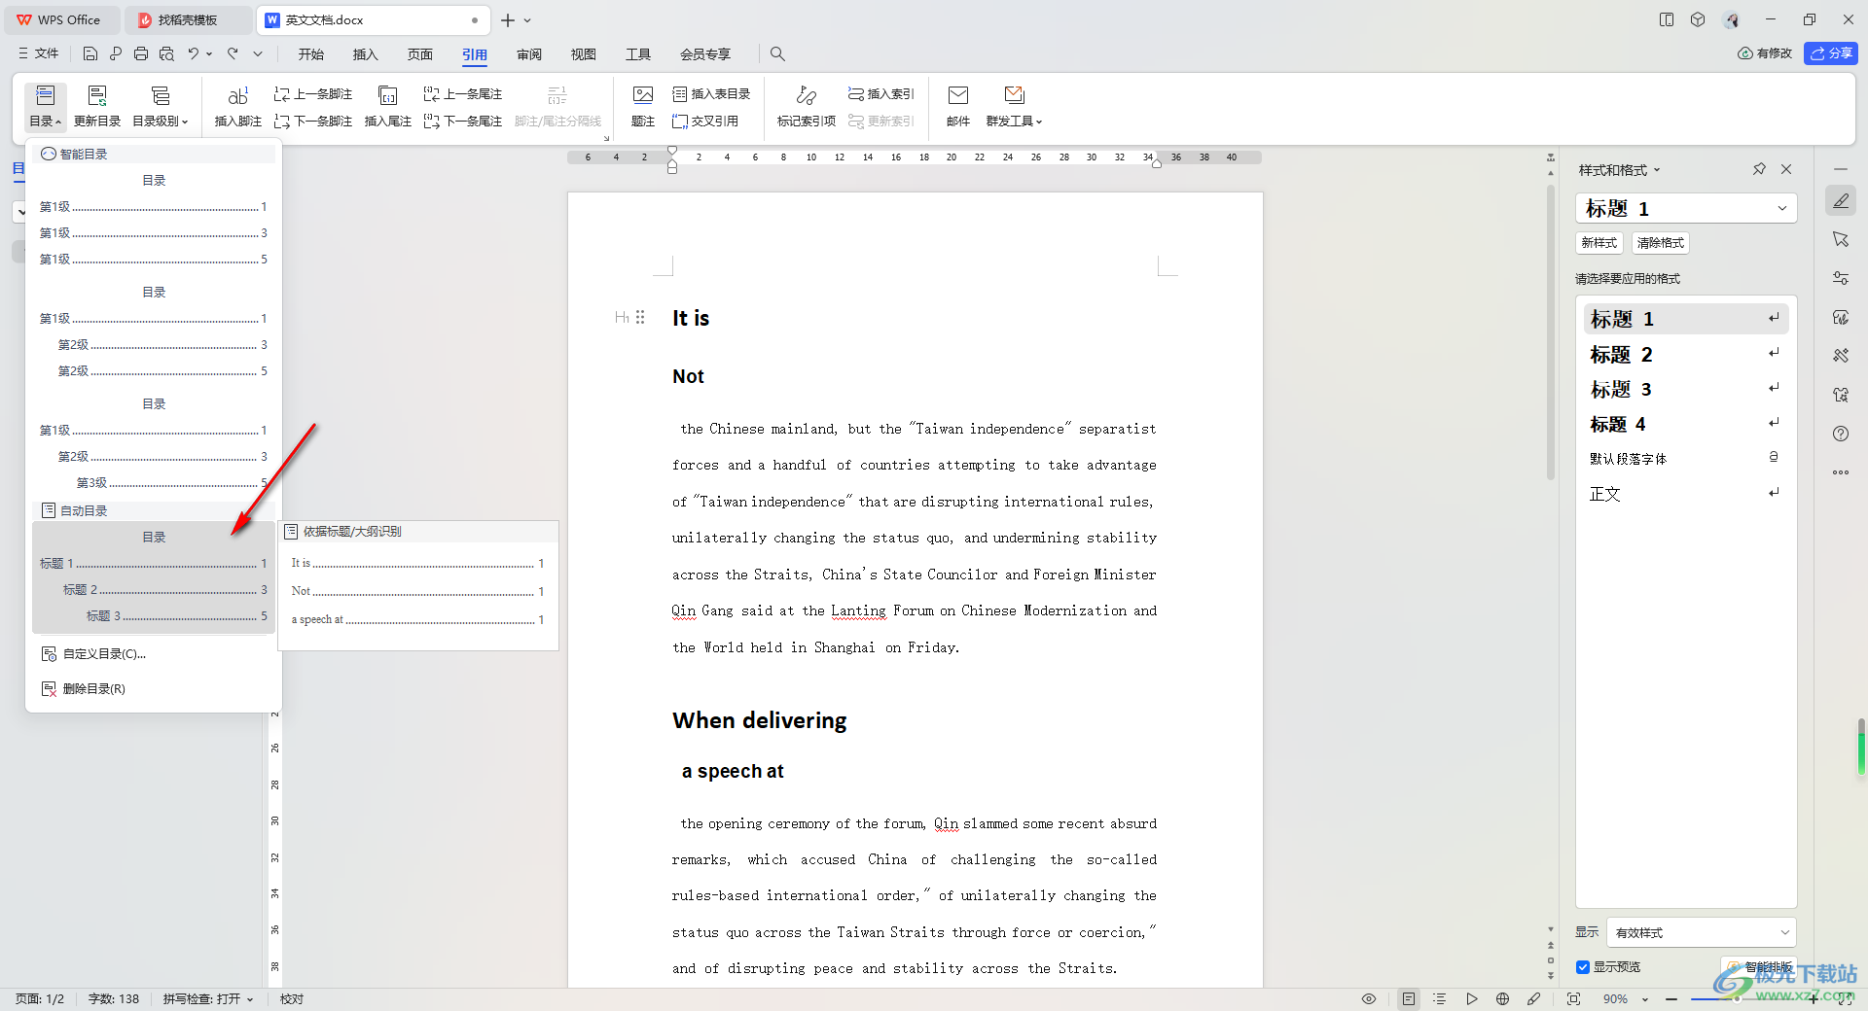Click the print preview icon
This screenshot has height=1011, width=1868.
point(166,54)
